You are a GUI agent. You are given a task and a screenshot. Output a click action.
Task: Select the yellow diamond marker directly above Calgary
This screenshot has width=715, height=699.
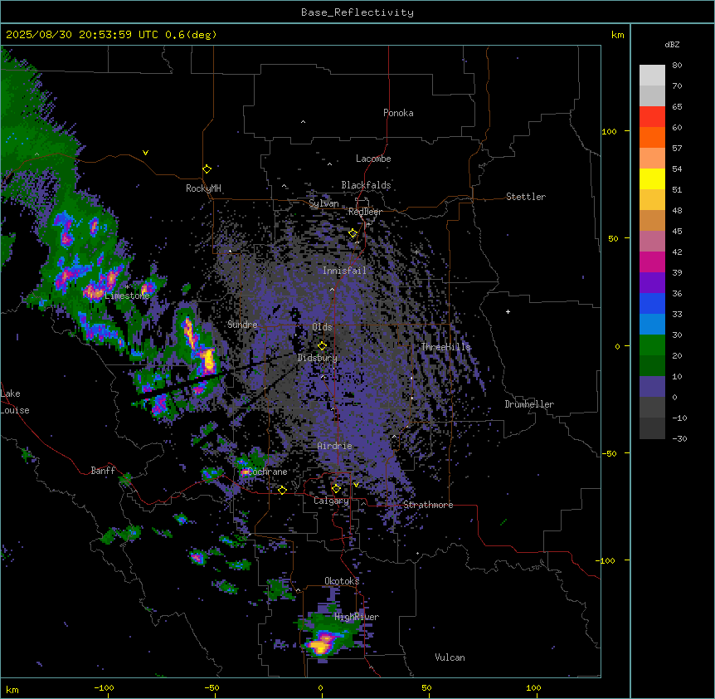336,489
